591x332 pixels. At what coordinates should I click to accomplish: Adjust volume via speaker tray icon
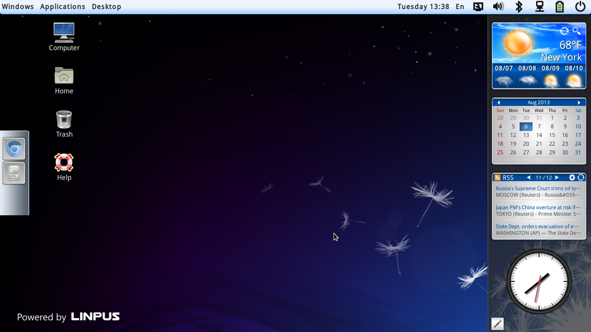[498, 6]
